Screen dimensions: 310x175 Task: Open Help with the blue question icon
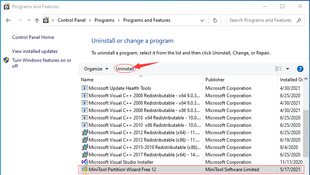(300, 69)
